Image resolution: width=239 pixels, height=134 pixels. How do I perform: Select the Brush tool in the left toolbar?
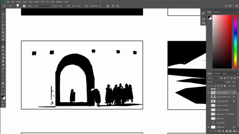(3, 43)
